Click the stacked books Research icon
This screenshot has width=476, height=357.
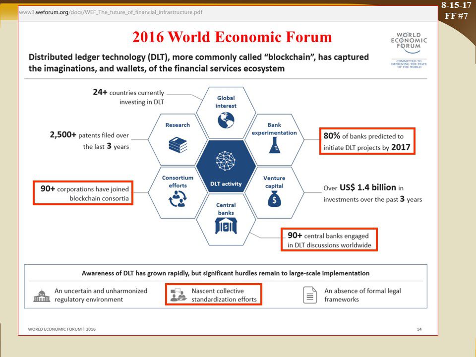click(x=178, y=145)
